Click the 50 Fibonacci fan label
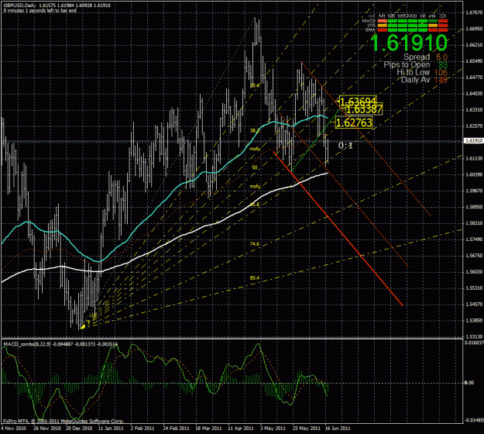The image size is (484, 434). 255,167
